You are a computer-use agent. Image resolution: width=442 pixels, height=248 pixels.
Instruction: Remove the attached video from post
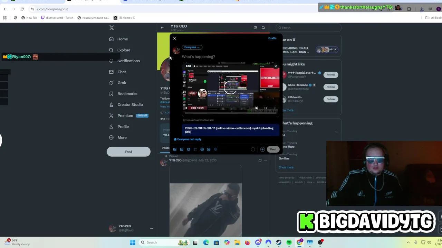coord(276,66)
